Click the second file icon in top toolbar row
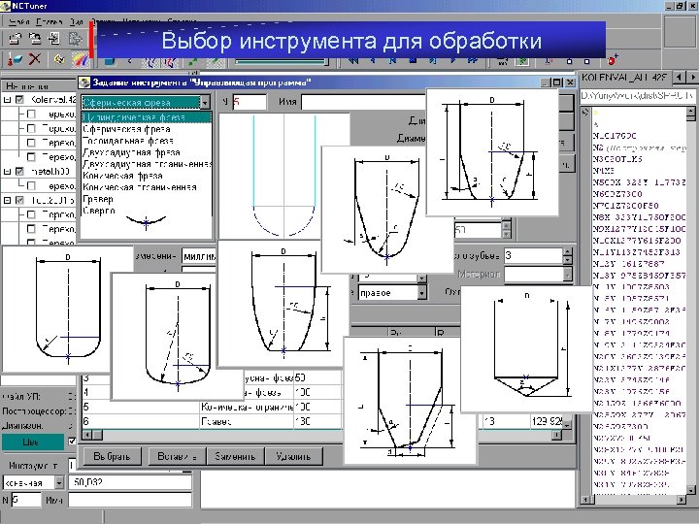 [x=35, y=39]
